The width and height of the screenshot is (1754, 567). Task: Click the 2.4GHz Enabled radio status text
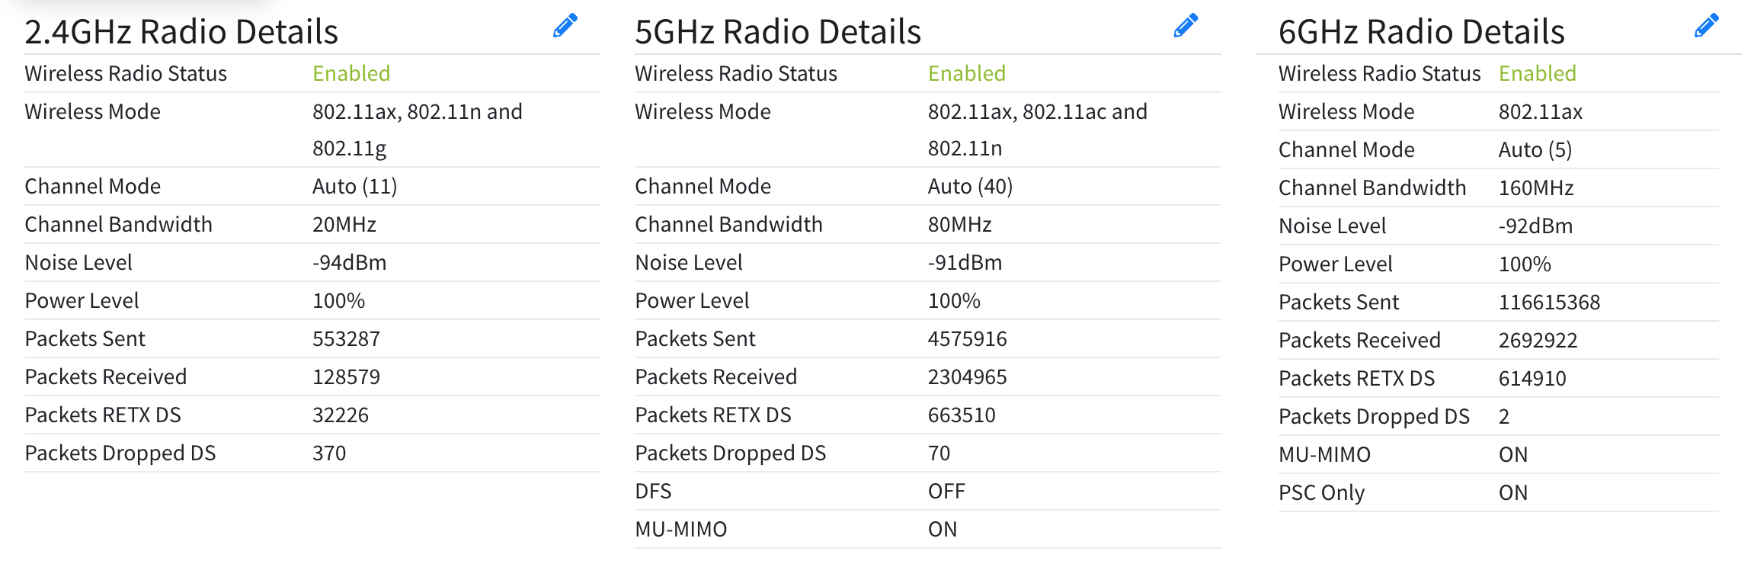point(351,73)
